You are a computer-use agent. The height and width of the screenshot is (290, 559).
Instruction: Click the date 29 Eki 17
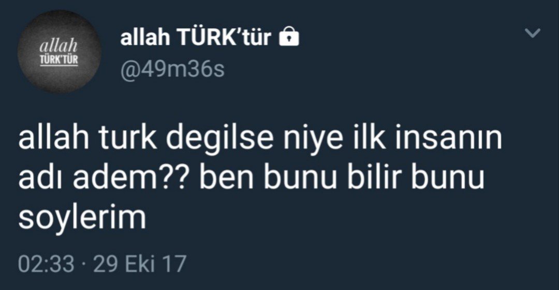(x=140, y=264)
